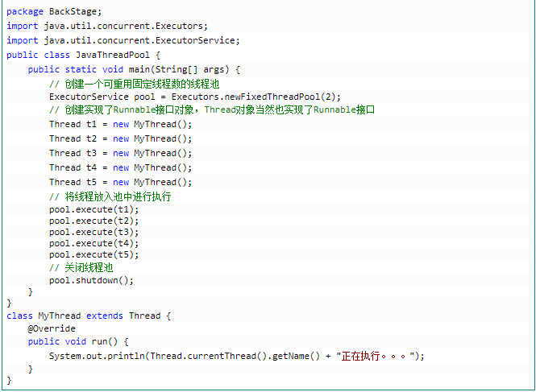The image size is (536, 392).
Task: Click the line "package BackStage;"
Action: point(54,11)
